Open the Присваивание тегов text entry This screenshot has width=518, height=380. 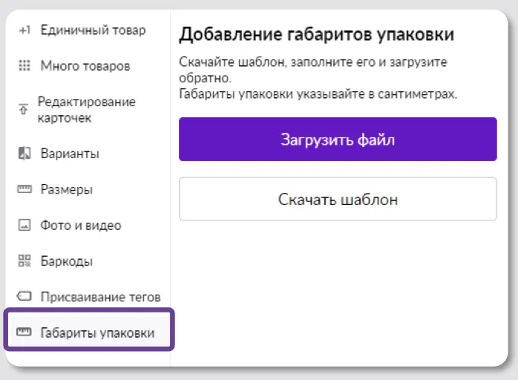(x=100, y=297)
